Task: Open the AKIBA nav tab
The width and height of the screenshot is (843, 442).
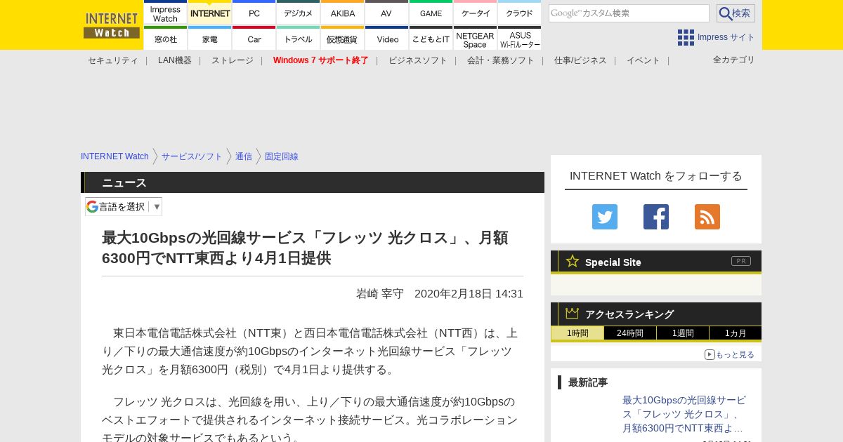Action: pos(343,13)
